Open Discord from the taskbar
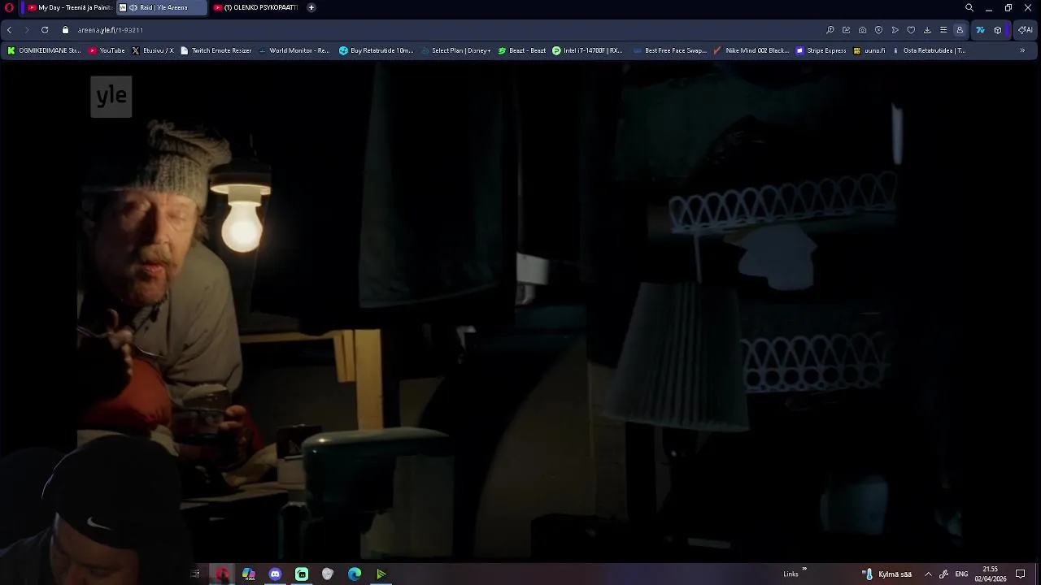This screenshot has height=585, width=1041. tap(275, 574)
